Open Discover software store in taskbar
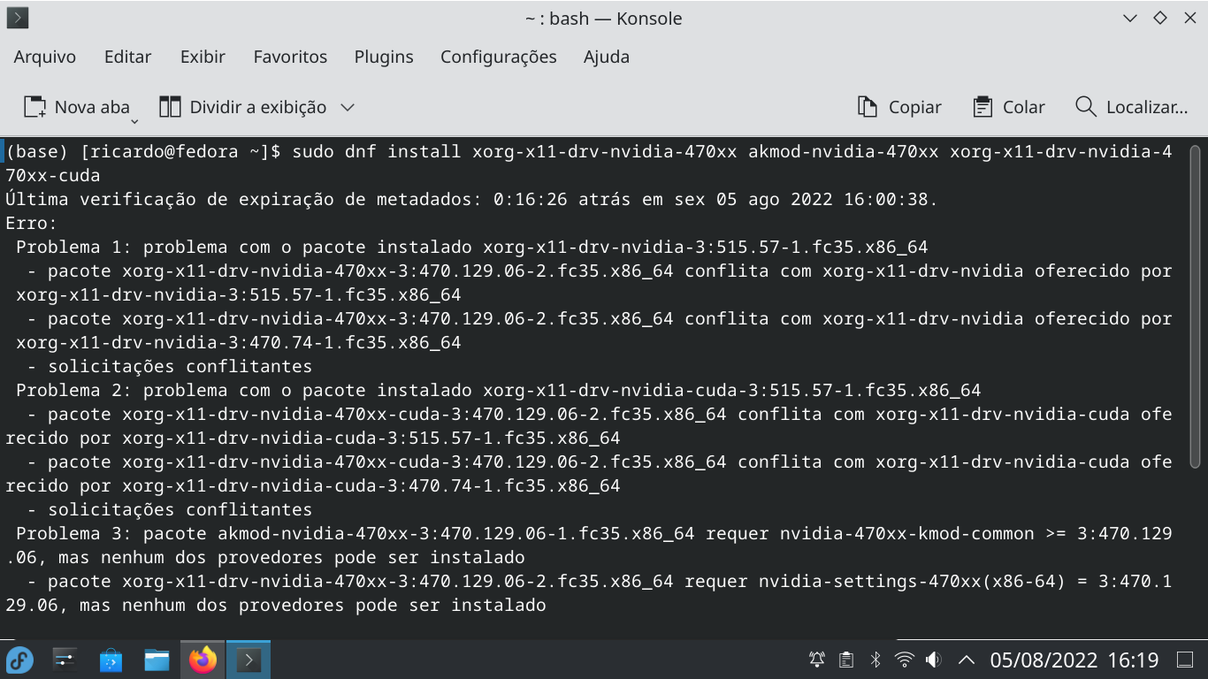The image size is (1208, 679). point(111,660)
